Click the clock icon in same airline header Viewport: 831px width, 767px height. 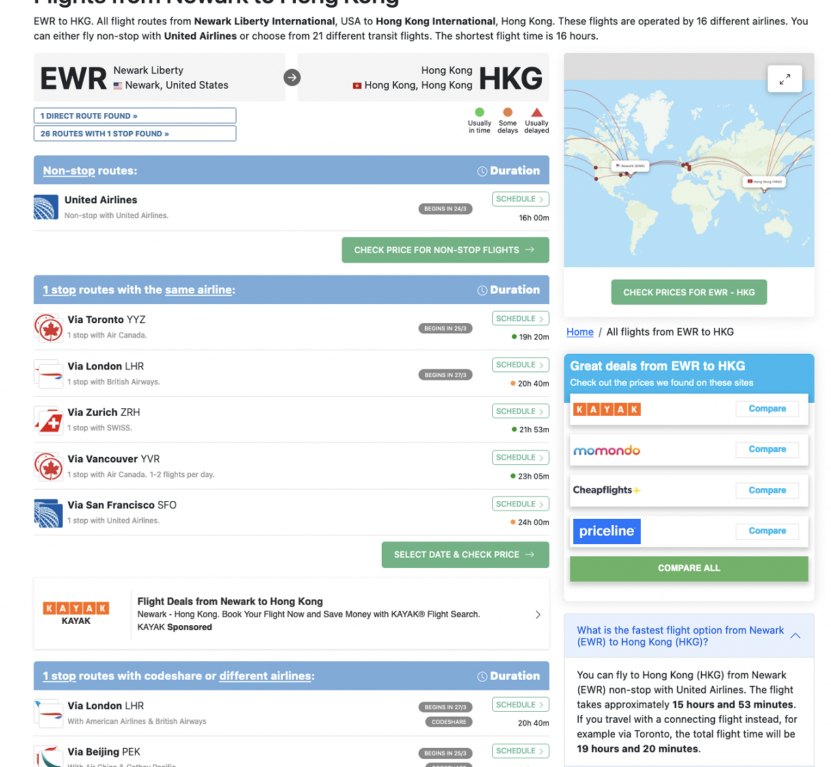(x=482, y=290)
